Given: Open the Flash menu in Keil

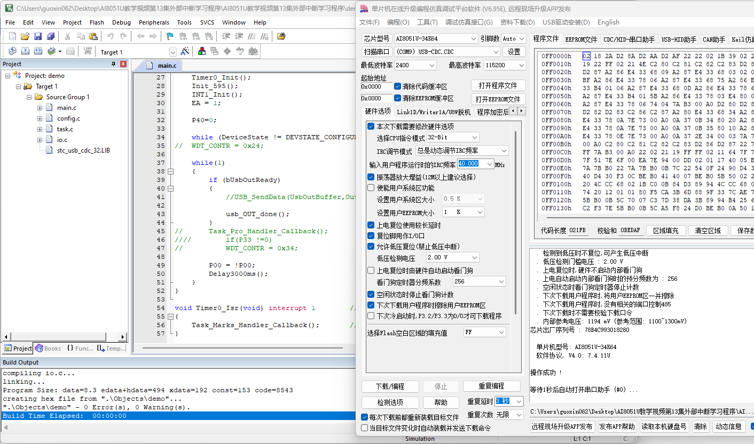Looking at the screenshot, I should [x=97, y=22].
